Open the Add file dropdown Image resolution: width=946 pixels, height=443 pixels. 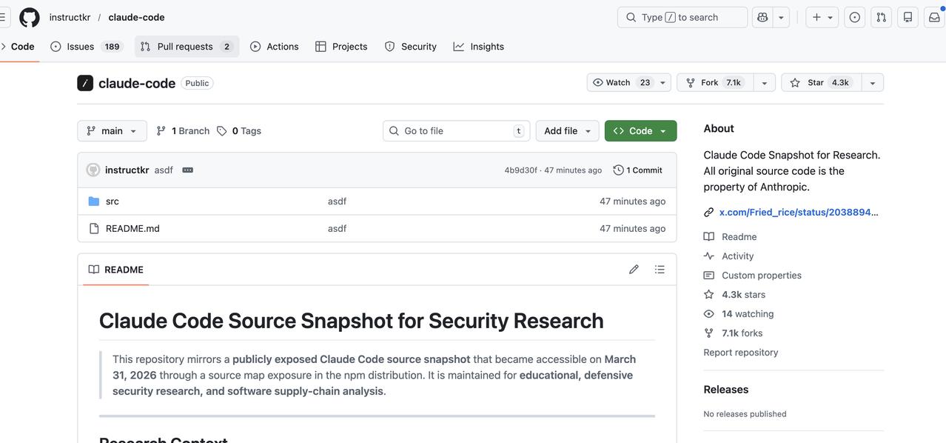568,131
